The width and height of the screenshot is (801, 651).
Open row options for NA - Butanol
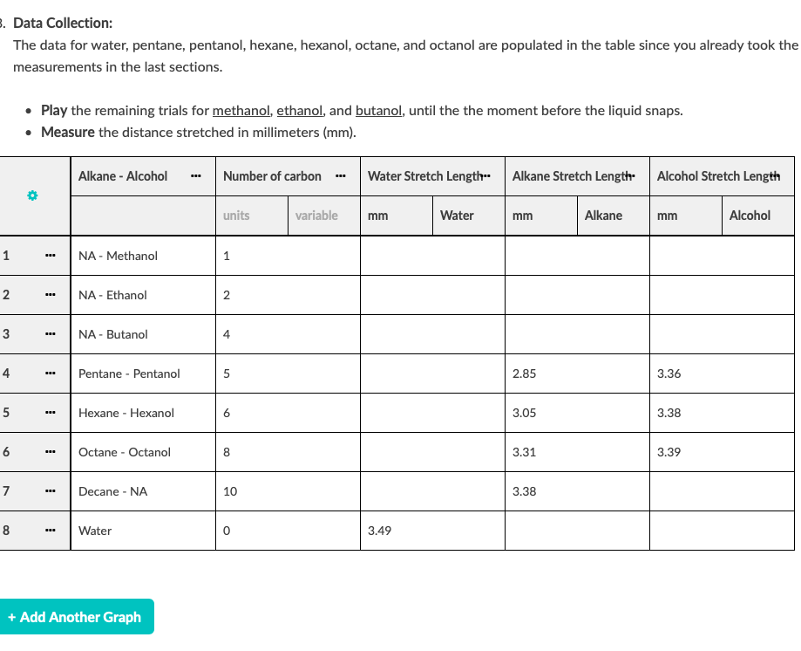point(50,334)
